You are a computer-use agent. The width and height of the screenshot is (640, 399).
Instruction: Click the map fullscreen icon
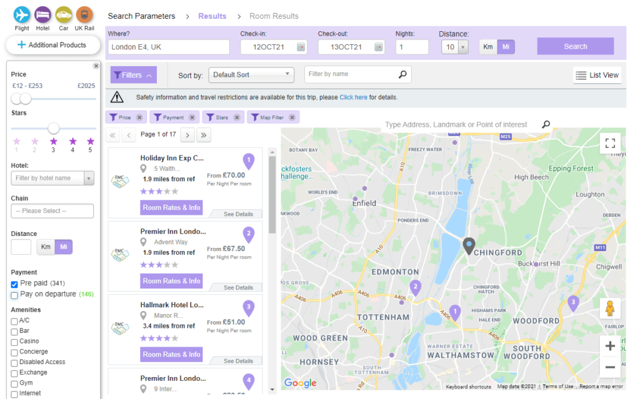610,143
